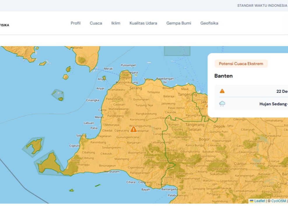Click warning triangle icon in Banten card

(222, 91)
